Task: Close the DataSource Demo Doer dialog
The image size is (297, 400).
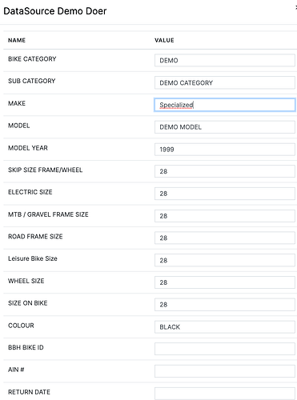Action: click(296, 8)
